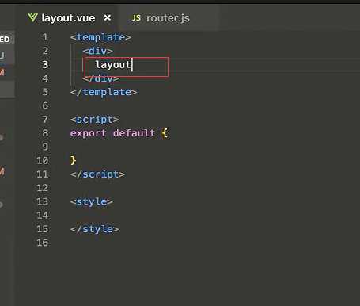Click line number 1 in the gutter
The height and width of the screenshot is (306, 360).
pos(45,37)
